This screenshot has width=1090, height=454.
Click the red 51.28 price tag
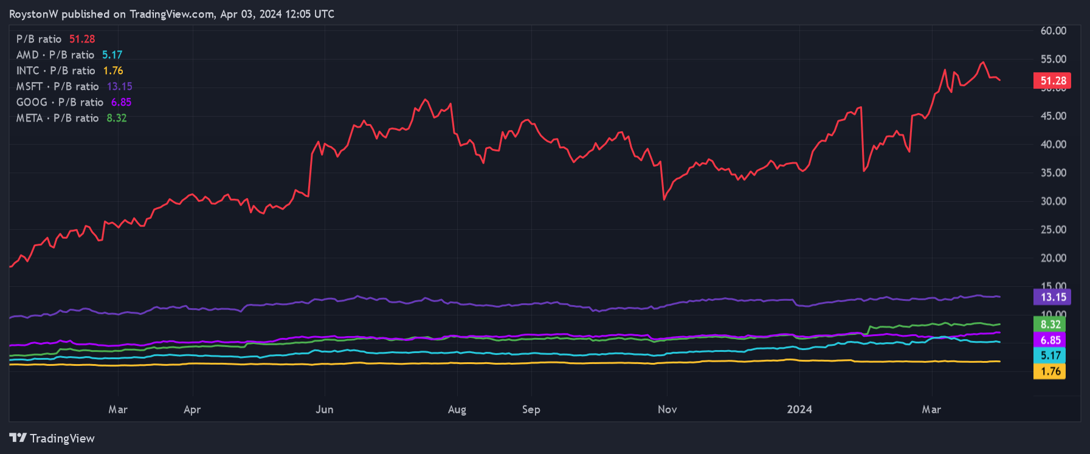(x=1052, y=81)
